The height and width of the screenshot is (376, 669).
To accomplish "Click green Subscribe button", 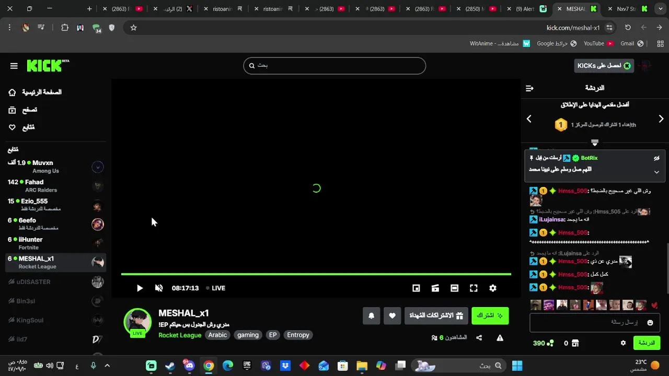I will point(490,315).
